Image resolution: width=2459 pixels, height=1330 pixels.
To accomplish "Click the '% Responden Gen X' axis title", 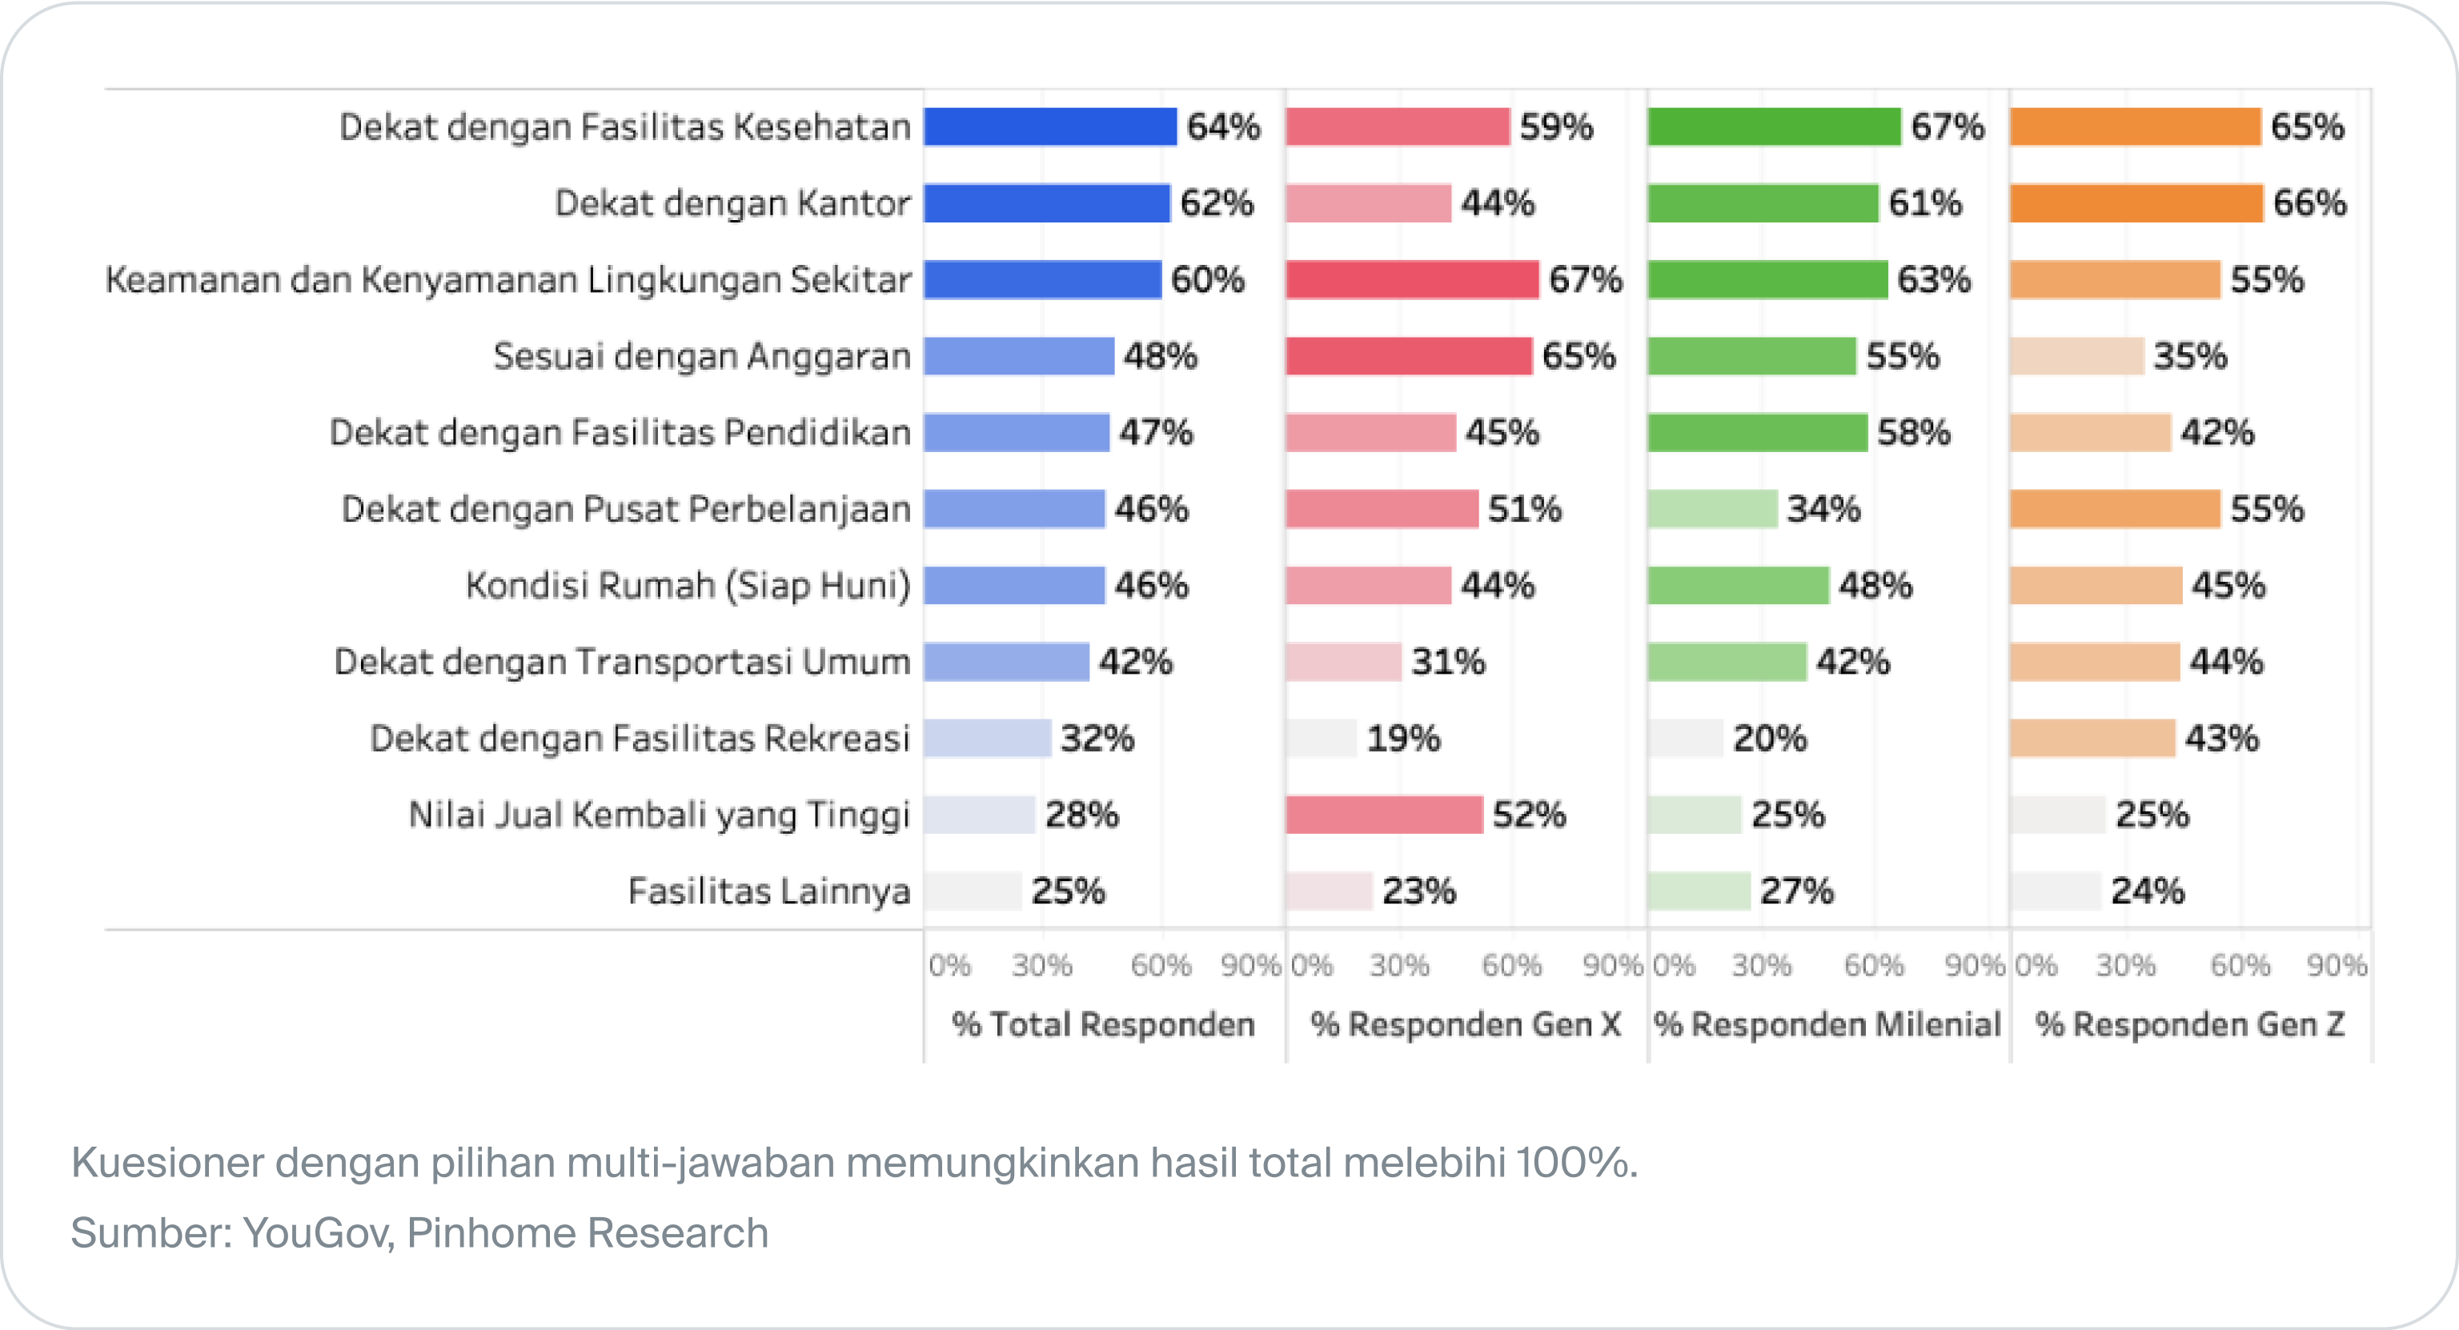I will click(x=1466, y=1024).
